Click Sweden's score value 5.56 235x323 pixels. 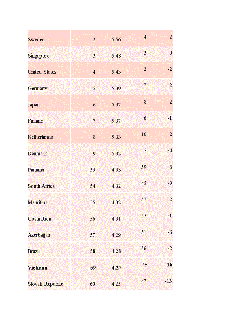(x=116, y=39)
